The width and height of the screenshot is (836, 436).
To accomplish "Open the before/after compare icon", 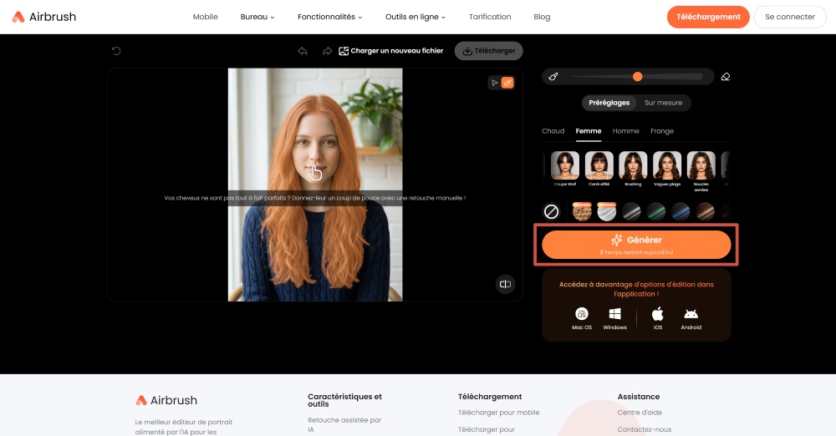I will pos(505,284).
